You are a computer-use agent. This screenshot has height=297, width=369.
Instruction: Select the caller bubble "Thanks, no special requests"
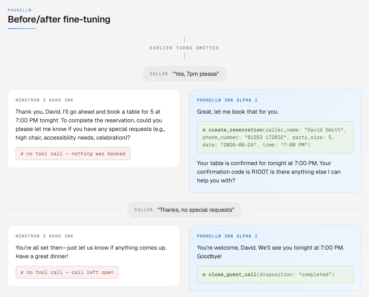184,210
